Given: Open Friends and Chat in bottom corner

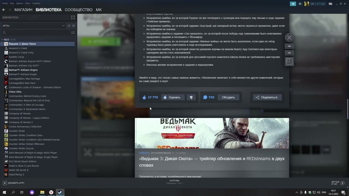Looking at the screenshot, I should [x=338, y=183].
